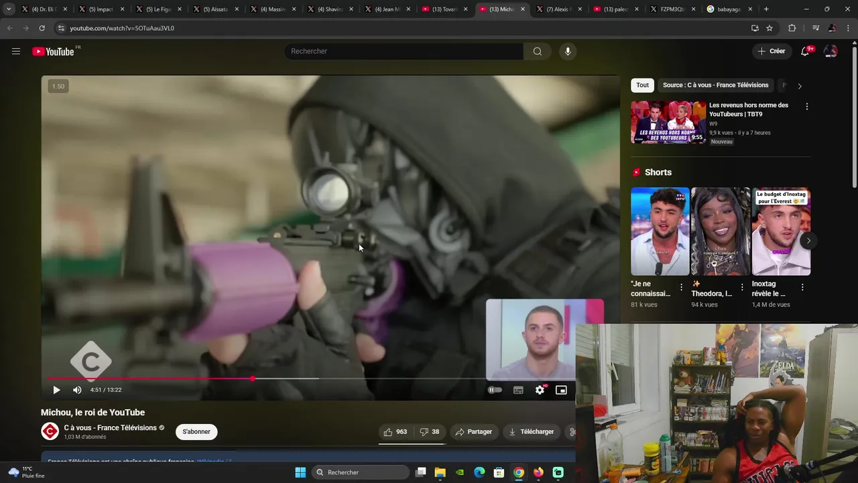Screen dimensions: 858x483
Task: Open the video settings gear
Action: click(540, 390)
